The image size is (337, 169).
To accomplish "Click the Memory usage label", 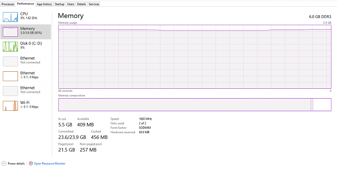I will click(67, 22).
